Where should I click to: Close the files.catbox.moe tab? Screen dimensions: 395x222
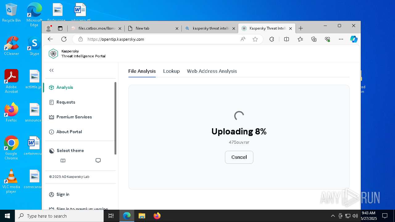[x=120, y=28]
